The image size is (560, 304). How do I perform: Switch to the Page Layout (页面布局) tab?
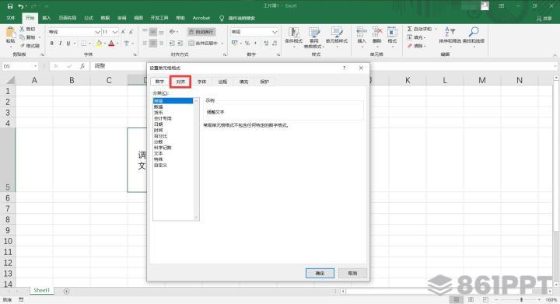click(x=68, y=18)
